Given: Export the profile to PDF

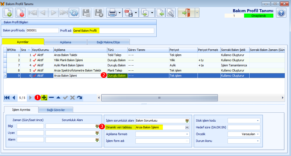Looking at the screenshot, I should (x=128, y=13).
